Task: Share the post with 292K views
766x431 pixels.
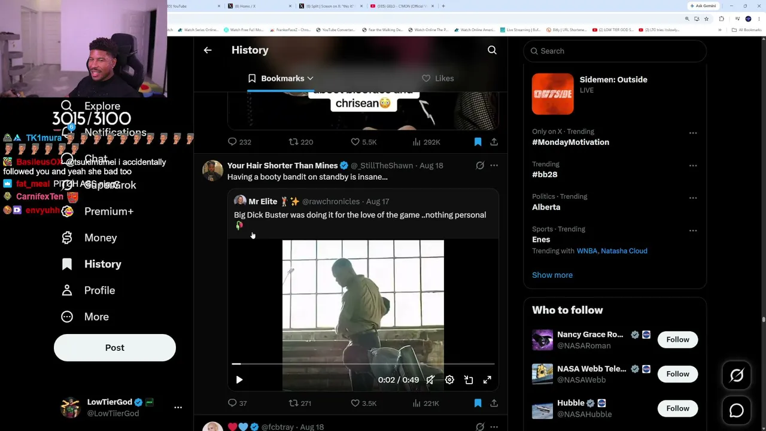Action: (494, 142)
